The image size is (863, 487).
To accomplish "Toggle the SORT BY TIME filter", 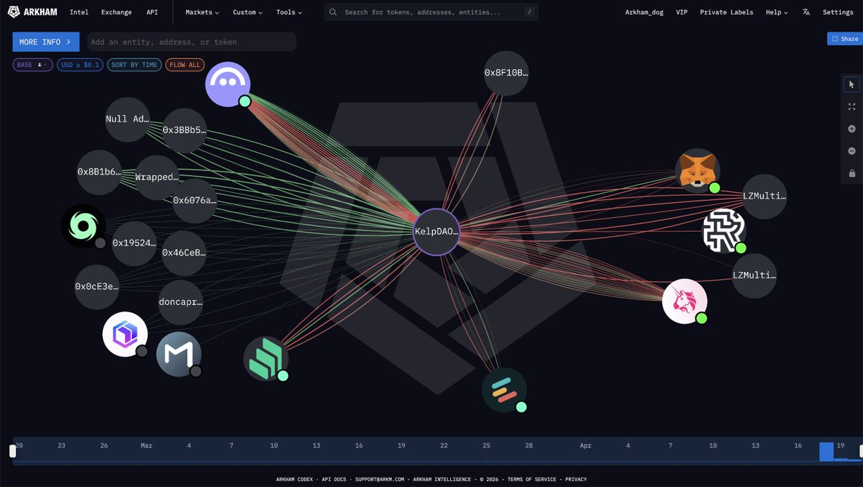I will 134,65.
